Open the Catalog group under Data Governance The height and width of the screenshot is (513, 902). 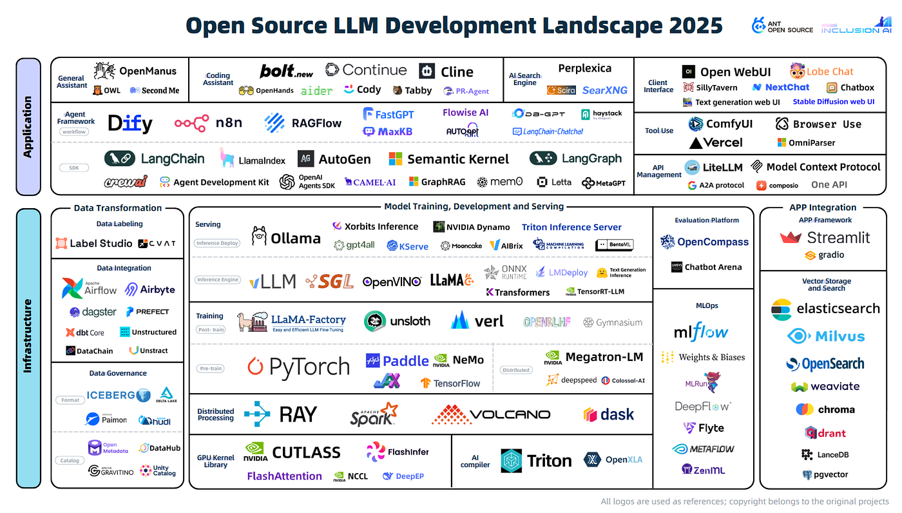point(70,460)
